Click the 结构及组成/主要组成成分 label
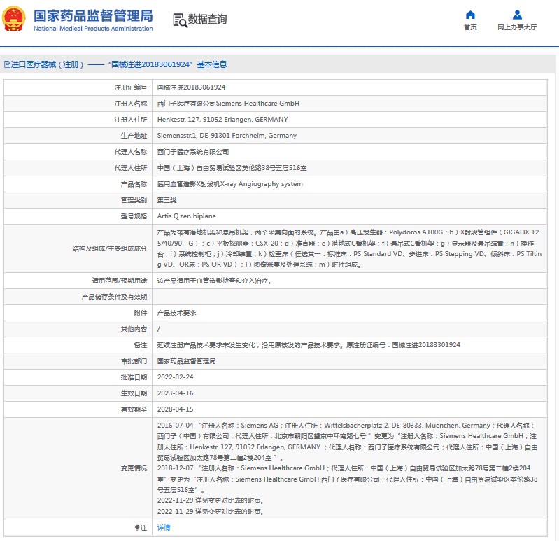The height and width of the screenshot is (541, 559). point(109,248)
